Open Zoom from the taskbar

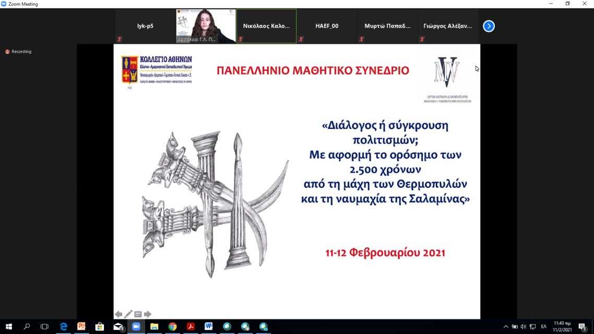[136, 327]
